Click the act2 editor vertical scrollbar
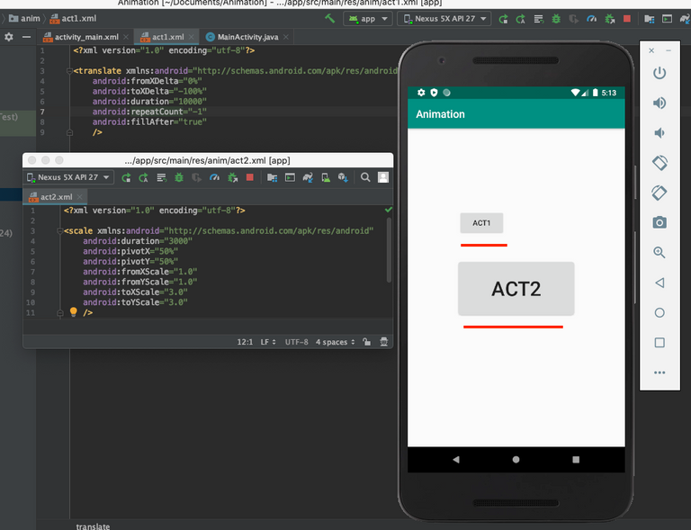Image resolution: width=691 pixels, height=530 pixels. [x=389, y=250]
